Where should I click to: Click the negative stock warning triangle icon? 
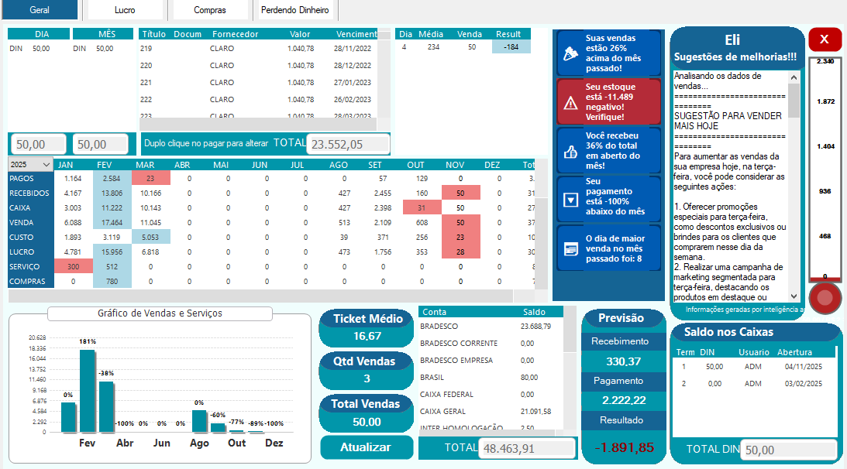pyautogui.click(x=570, y=101)
